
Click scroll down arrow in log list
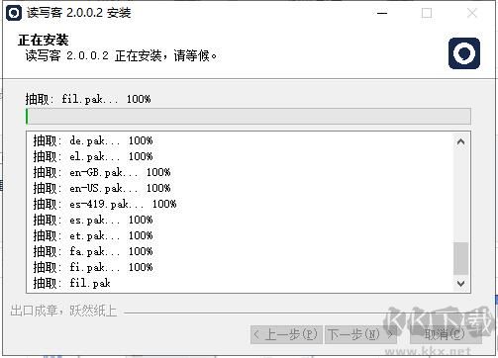pos(461,283)
